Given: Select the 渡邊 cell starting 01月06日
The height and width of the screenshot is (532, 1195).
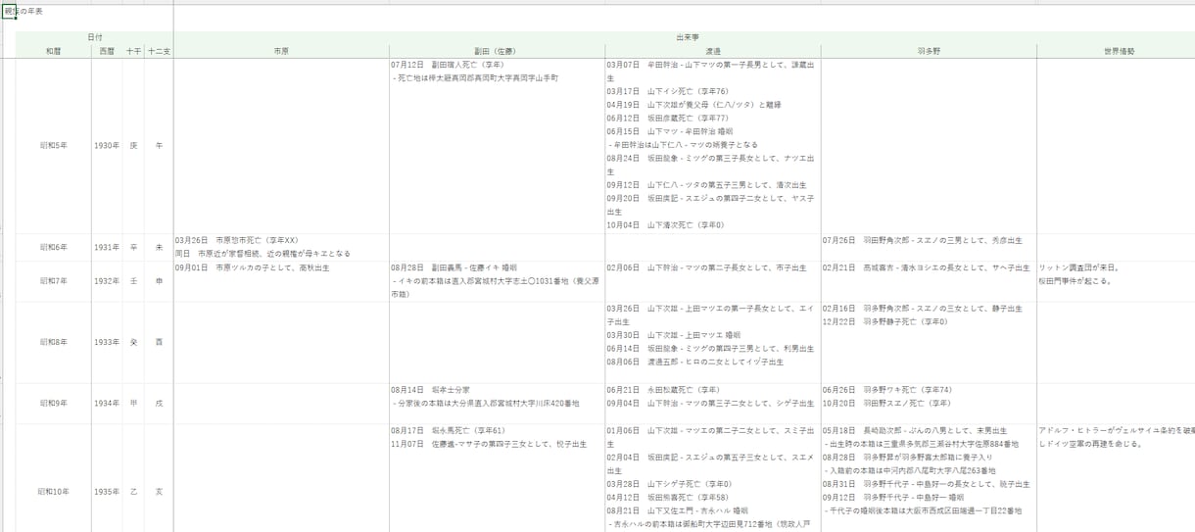Looking at the screenshot, I should click(713, 478).
